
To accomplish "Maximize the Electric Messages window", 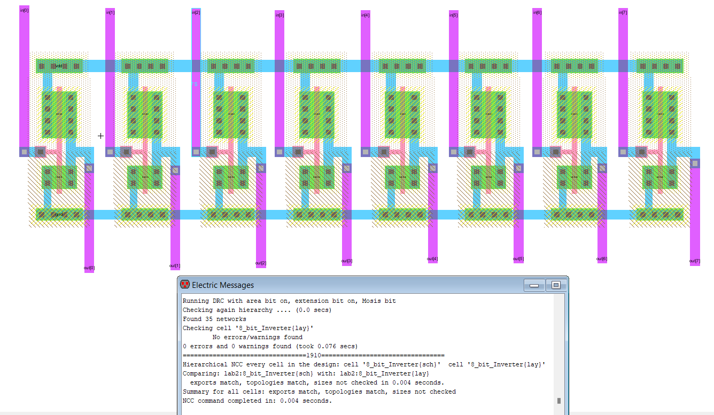I will click(x=555, y=285).
